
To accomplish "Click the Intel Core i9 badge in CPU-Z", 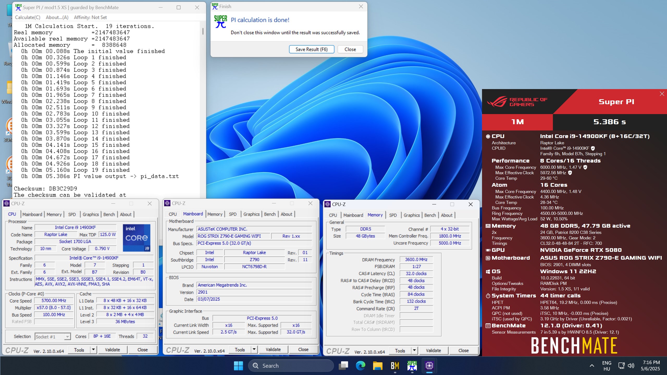I will click(x=137, y=238).
